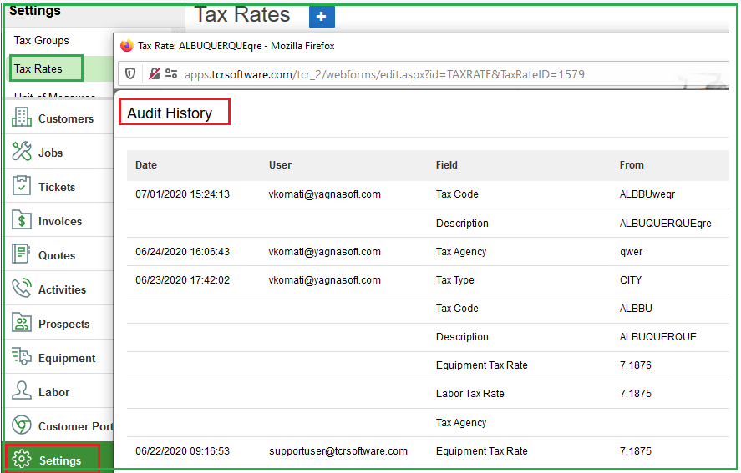Open Jobs via the wrench icon
Viewport: 741px width, 473px height.
pos(22,153)
